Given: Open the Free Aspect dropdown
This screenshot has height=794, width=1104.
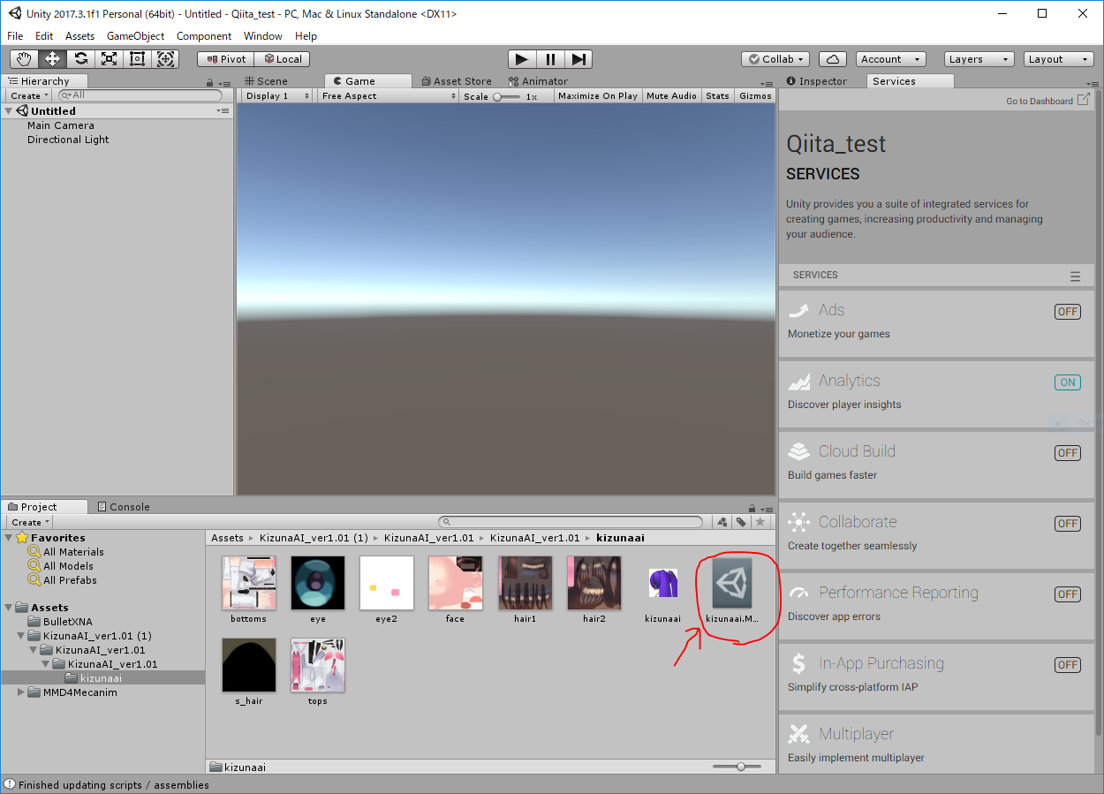Looking at the screenshot, I should [x=389, y=95].
